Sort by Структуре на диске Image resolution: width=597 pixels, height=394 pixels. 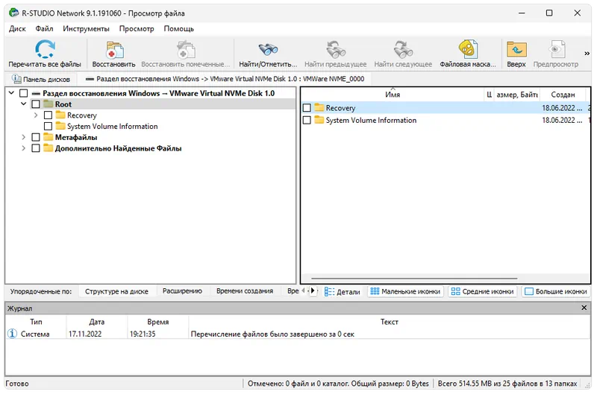pyautogui.click(x=116, y=291)
